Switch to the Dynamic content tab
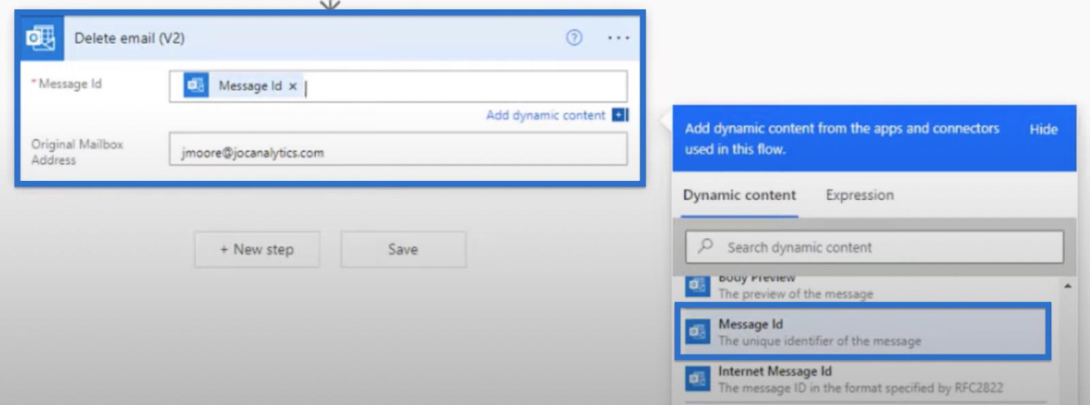This screenshot has width=1090, height=405. 739,195
